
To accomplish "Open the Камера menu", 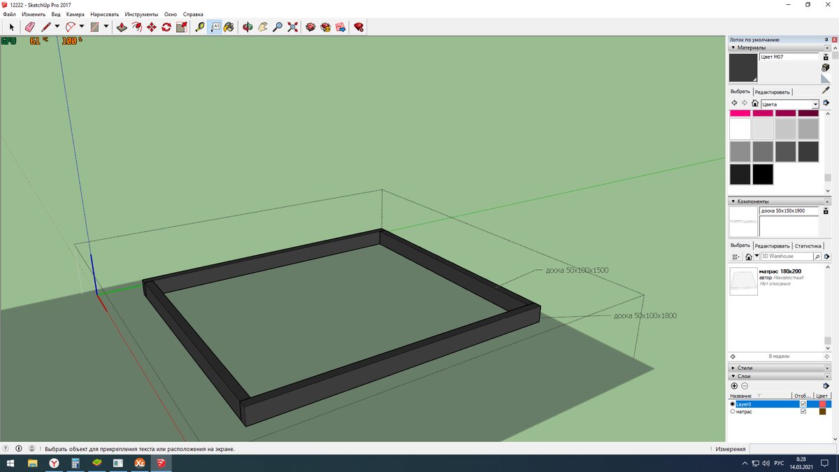I will coord(76,14).
